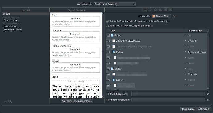
Task: Uncheck Zitatseite: Richard Siken include box
Action: [x=108, y=41]
